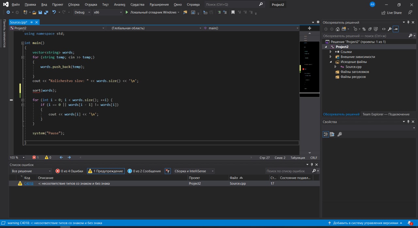Click the split editor icon above scrollbar

pyautogui.click(x=310, y=28)
